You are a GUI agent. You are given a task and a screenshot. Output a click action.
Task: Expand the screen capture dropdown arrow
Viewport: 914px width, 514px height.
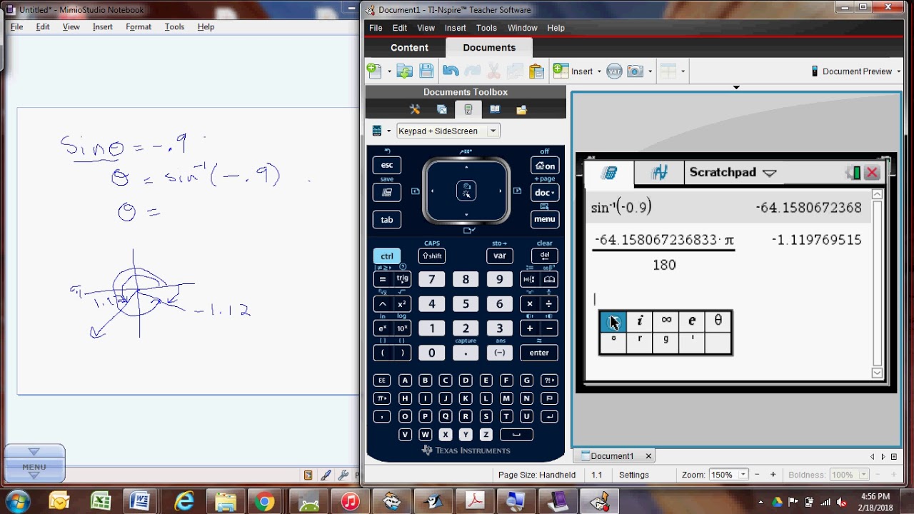click(x=650, y=71)
